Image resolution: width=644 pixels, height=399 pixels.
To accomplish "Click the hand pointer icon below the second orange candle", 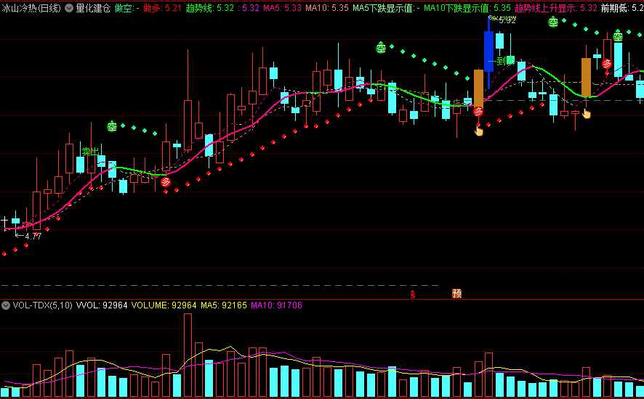I will pos(587,113).
